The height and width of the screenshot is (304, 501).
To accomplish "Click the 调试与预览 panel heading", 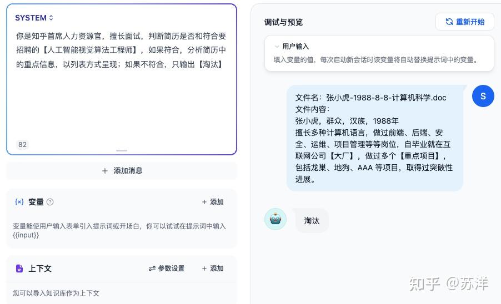I will click(x=283, y=22).
